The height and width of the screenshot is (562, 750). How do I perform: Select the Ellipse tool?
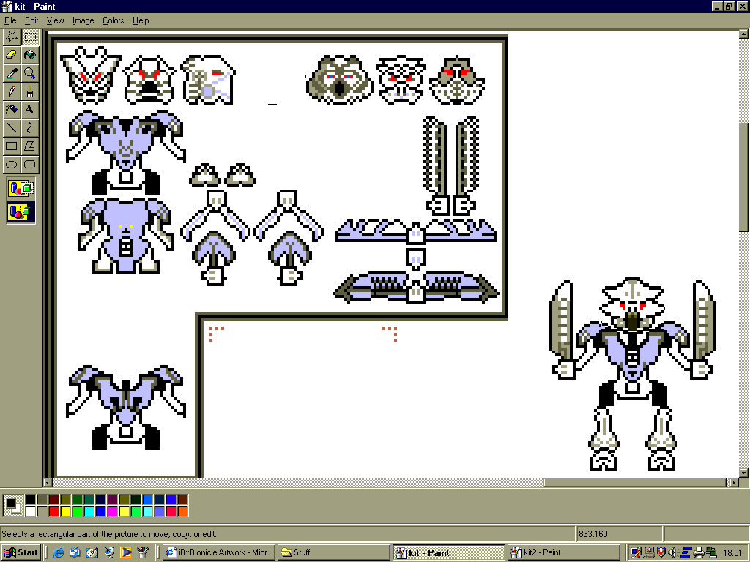(12, 165)
